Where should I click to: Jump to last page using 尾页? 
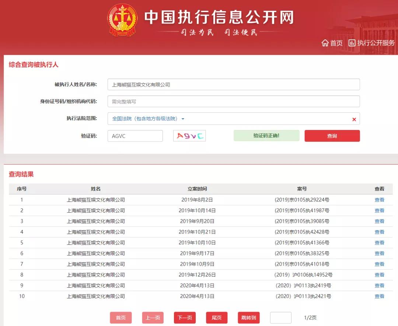point(217,318)
